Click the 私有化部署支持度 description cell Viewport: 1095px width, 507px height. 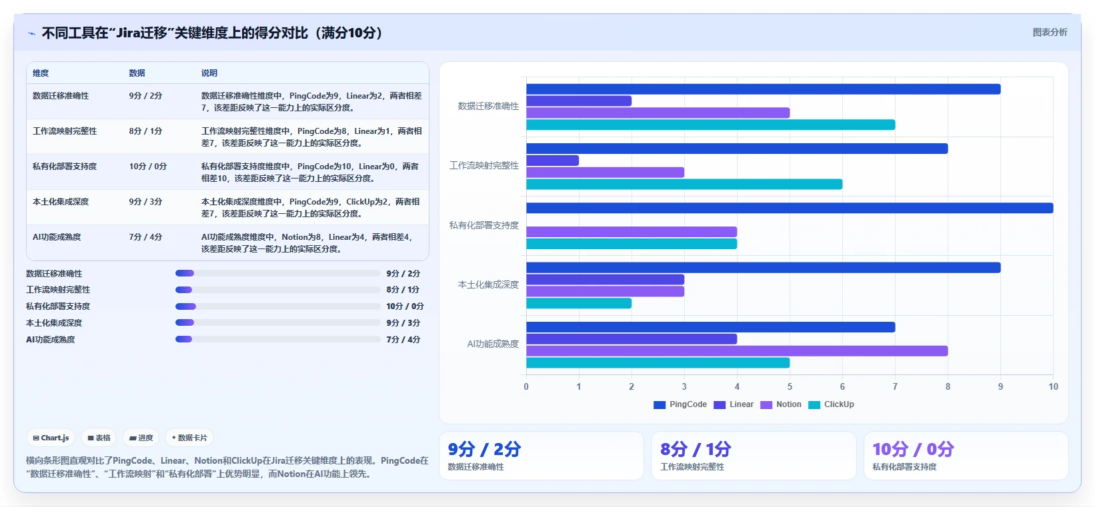311,173
